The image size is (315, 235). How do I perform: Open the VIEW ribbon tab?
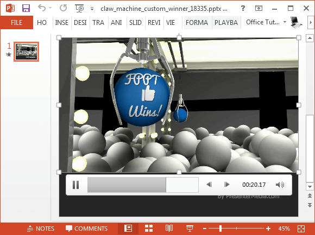point(171,22)
